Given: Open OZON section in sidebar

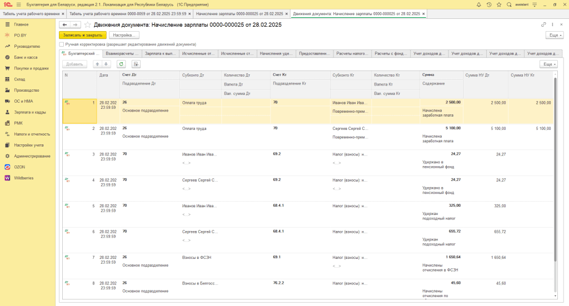Looking at the screenshot, I should 19,167.
